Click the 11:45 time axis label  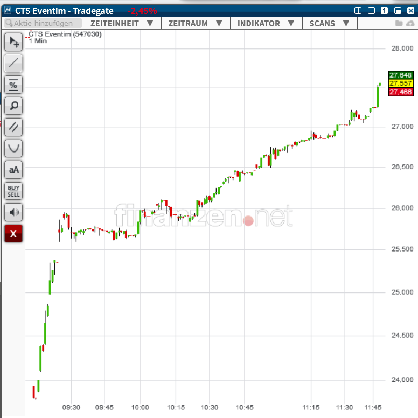(x=373, y=407)
